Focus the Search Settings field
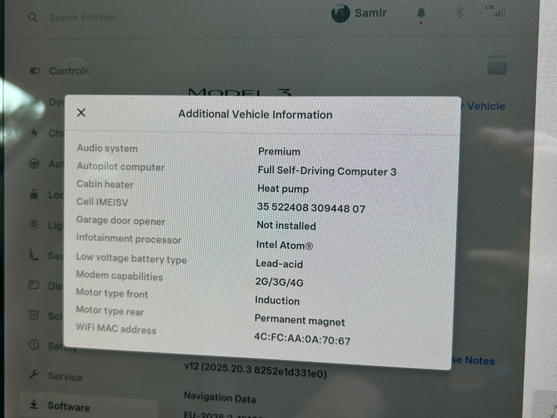 tap(83, 17)
